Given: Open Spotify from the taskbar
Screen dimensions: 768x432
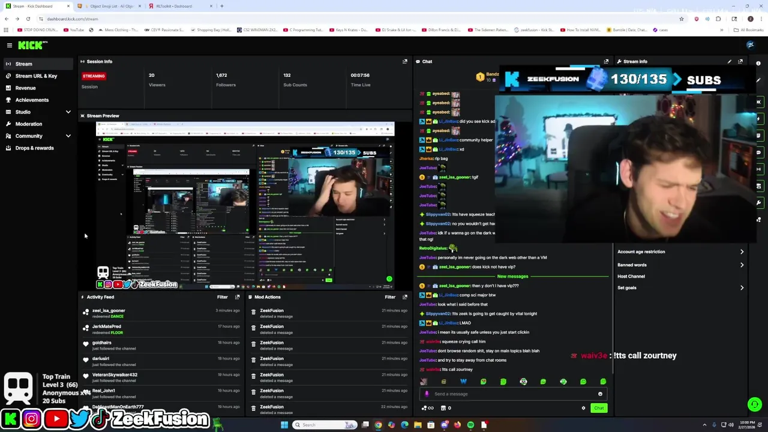Looking at the screenshot, I should click(x=470, y=425).
